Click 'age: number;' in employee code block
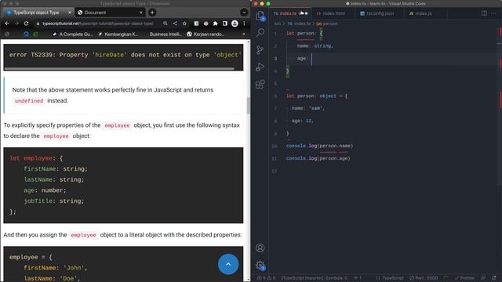Image resolution: width=502 pixels, height=282 pixels. tap(45, 190)
